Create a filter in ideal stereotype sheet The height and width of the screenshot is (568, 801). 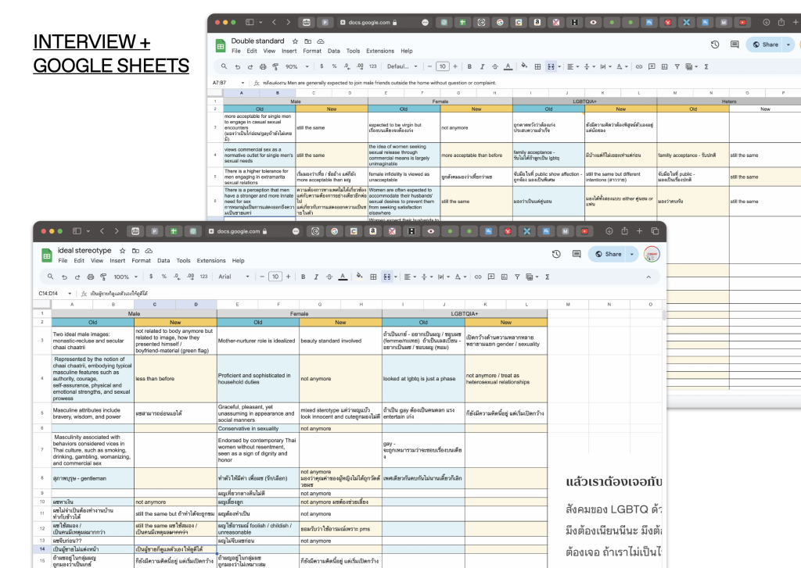(517, 277)
